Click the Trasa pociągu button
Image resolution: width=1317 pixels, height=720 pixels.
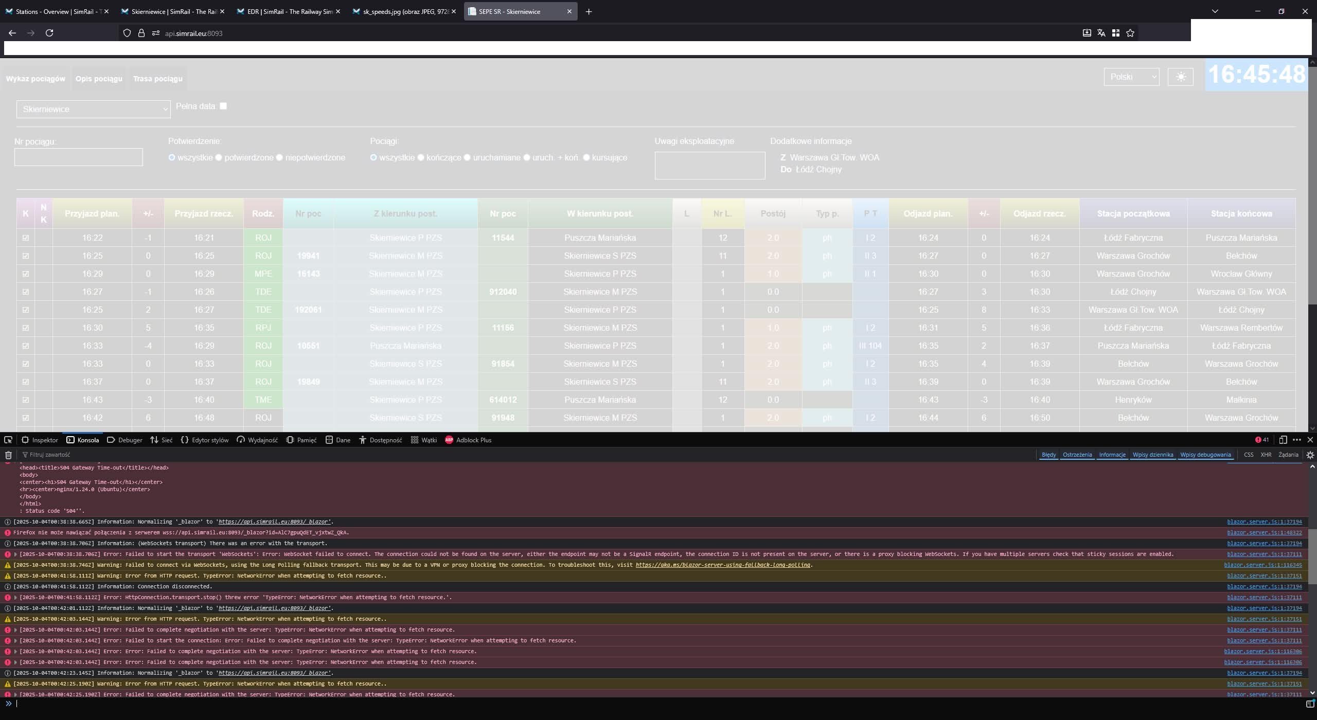click(x=157, y=79)
